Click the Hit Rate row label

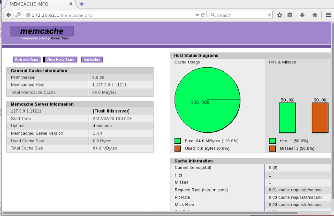tap(182, 197)
